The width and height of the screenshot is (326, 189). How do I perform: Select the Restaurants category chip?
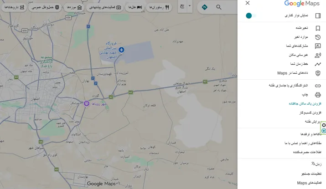(x=160, y=7)
